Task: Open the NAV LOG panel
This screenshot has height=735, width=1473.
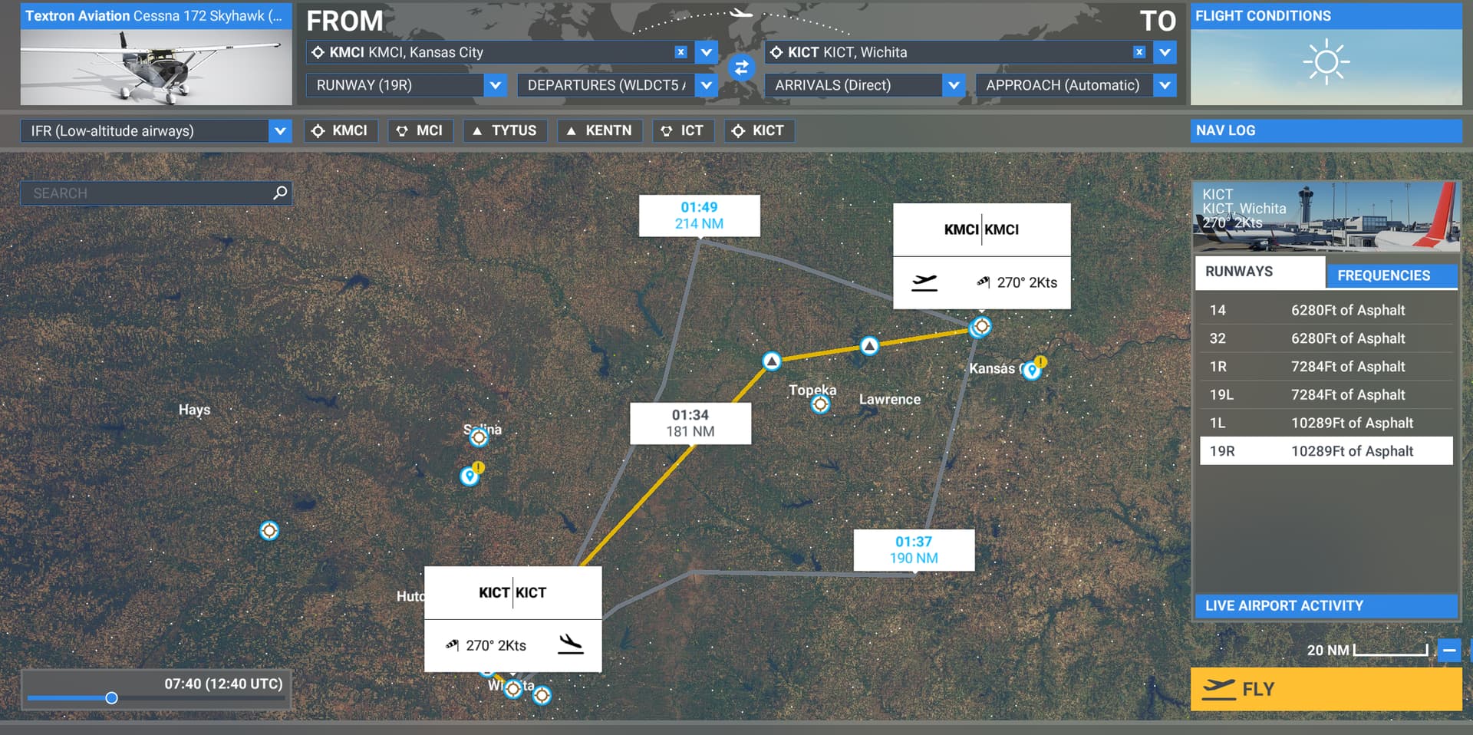Action: tap(1326, 130)
